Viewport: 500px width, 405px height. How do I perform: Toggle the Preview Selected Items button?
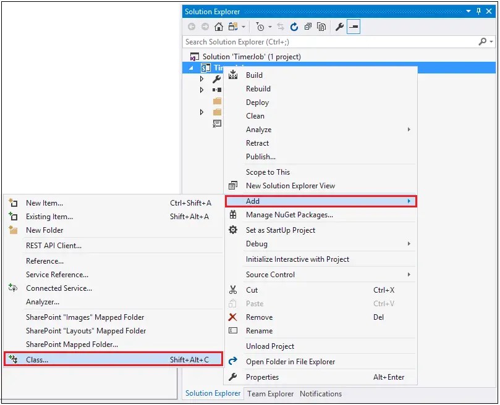point(354,27)
